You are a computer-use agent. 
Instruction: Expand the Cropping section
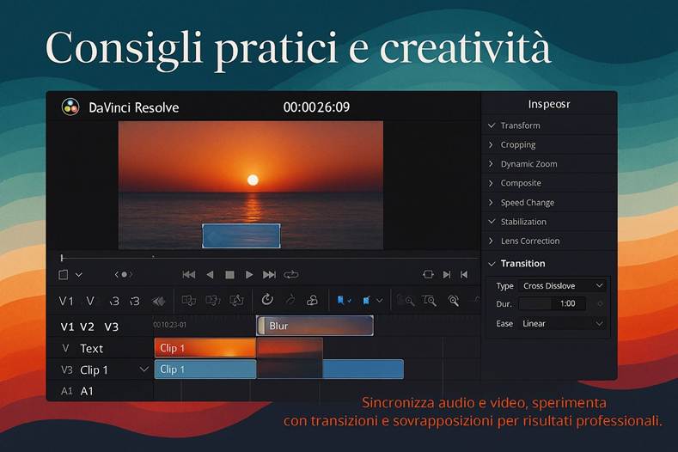[x=491, y=144]
